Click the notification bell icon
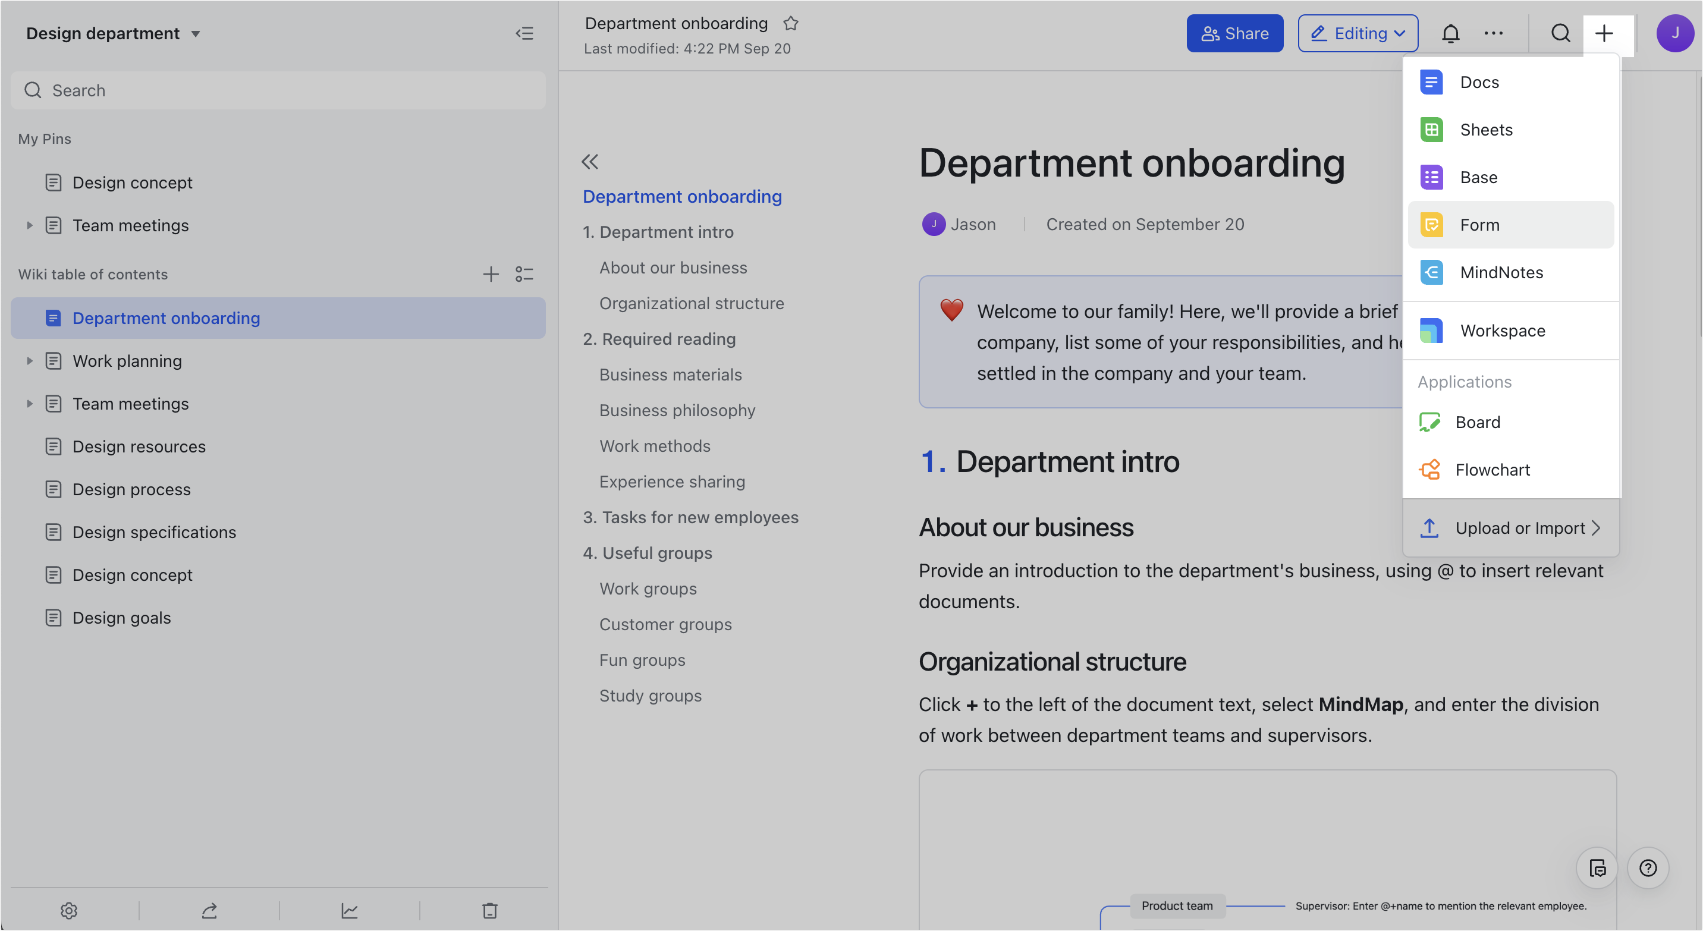The image size is (1703, 931). 1450,33
